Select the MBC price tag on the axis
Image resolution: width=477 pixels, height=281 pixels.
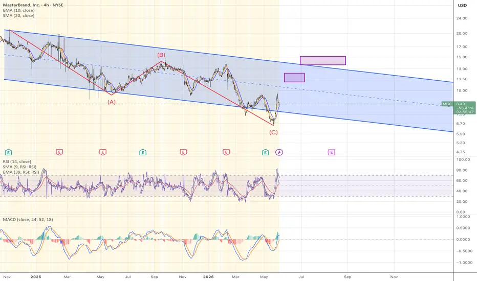[447, 104]
